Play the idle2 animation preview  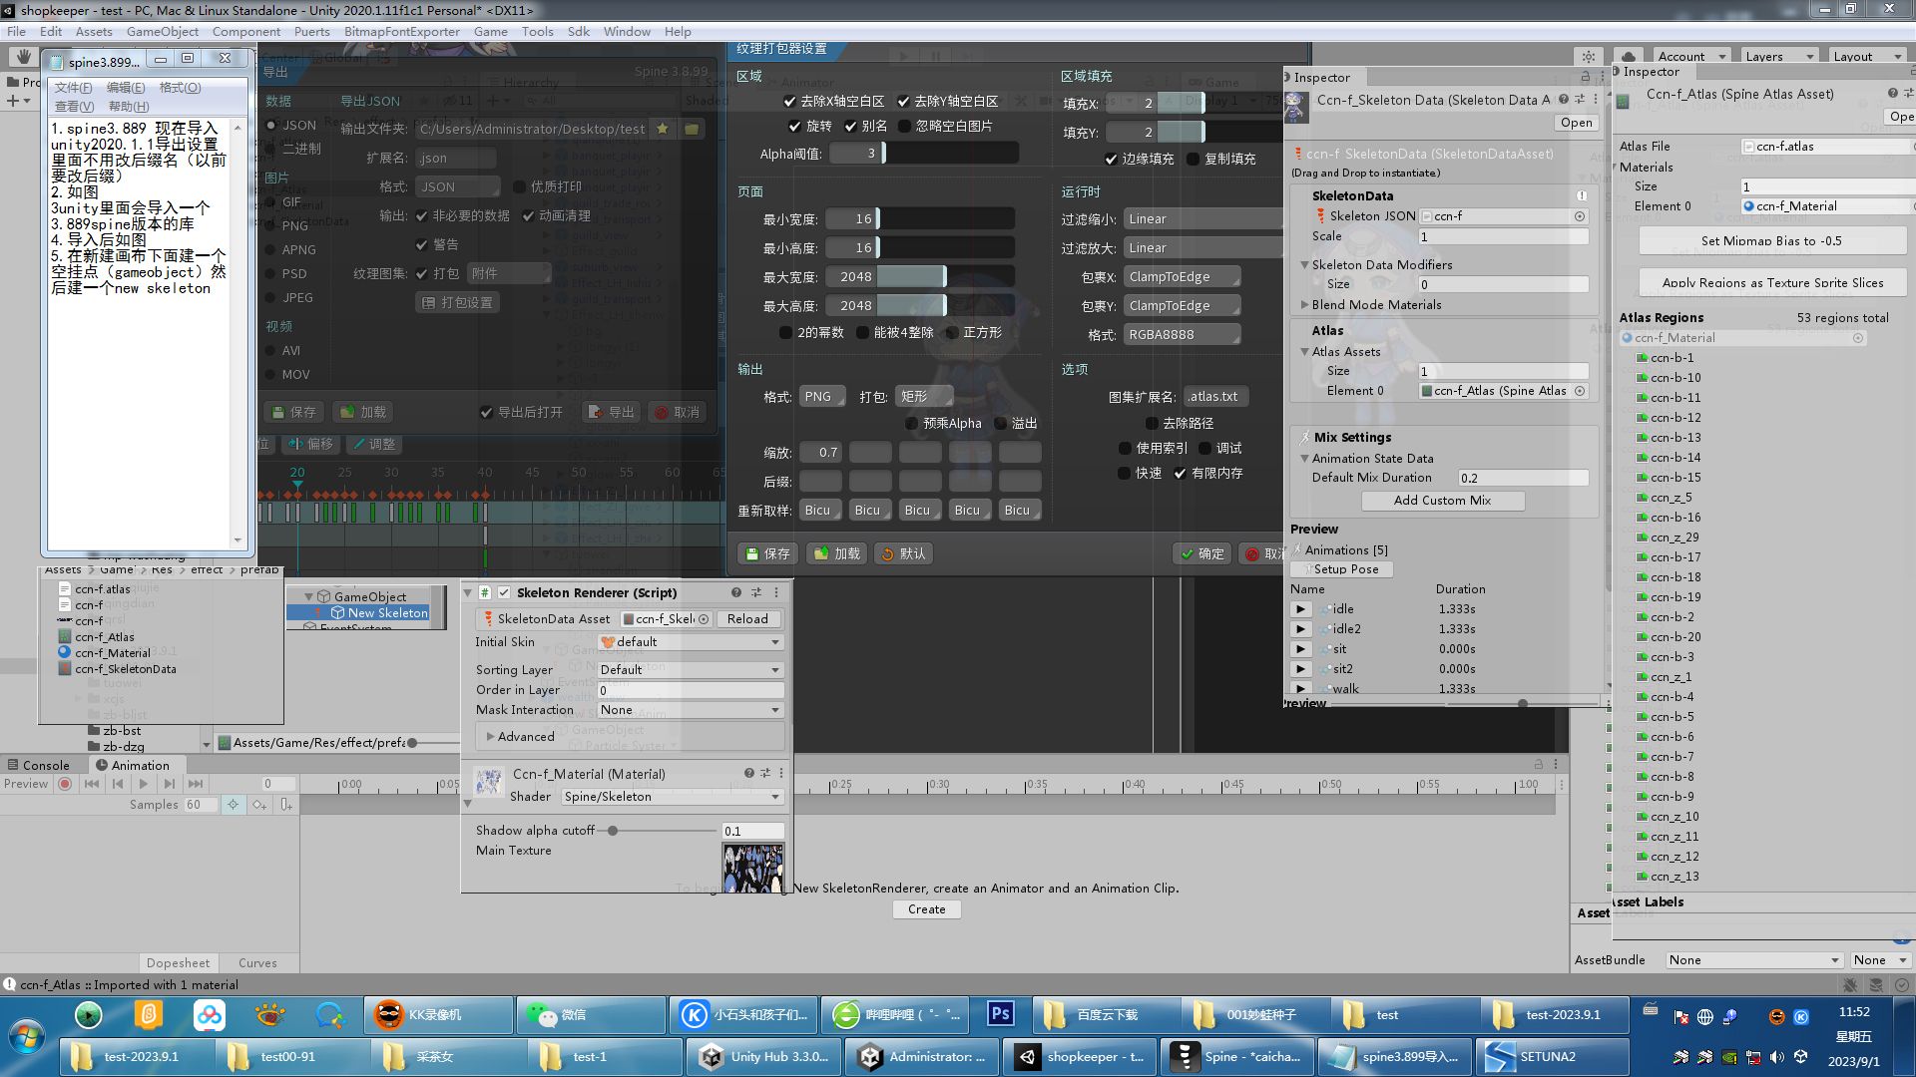1300,629
